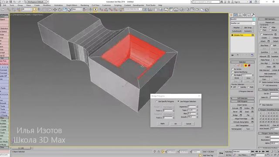
Task: Click Play Animation button
Action: tap(260, 151)
